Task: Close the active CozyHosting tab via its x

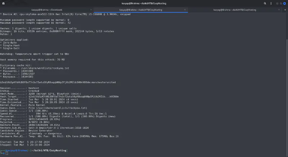Action: [x=185, y=10]
